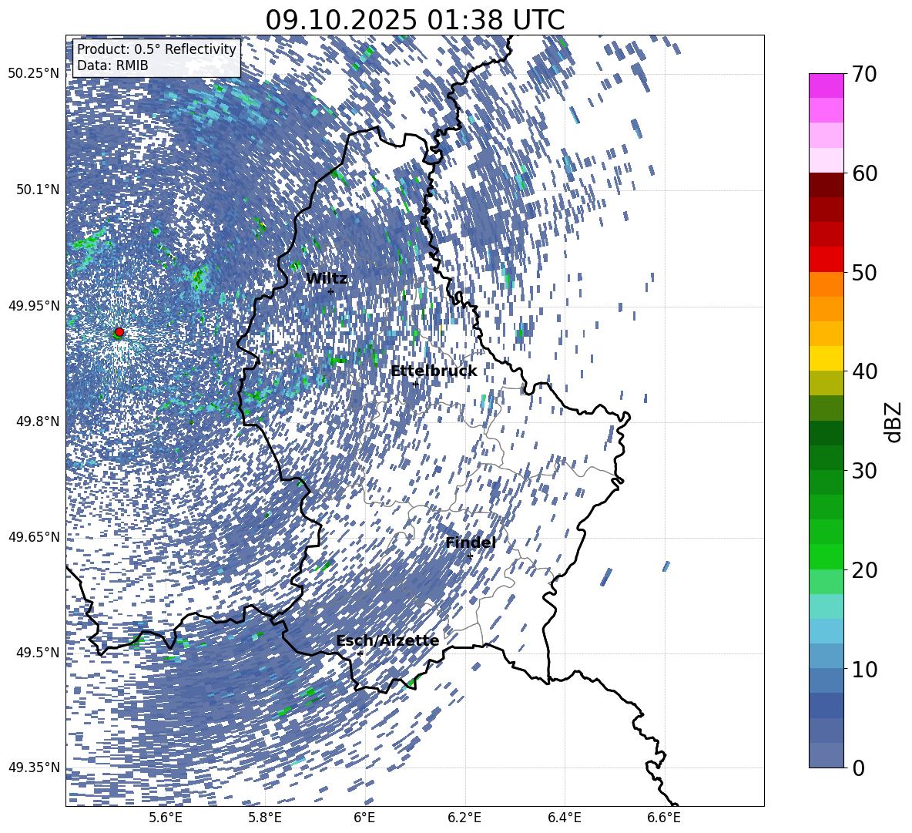Click the colorbar tick value 70
Screen dimensions: 912x833
click(x=865, y=75)
